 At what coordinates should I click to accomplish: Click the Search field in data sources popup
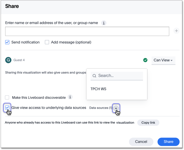coord(119,76)
